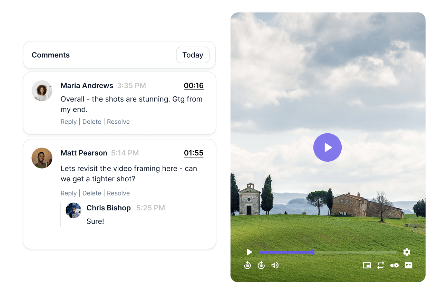Screen dimensions: 438x295
Task: Click the Chris Bishop name
Action: [109, 208]
